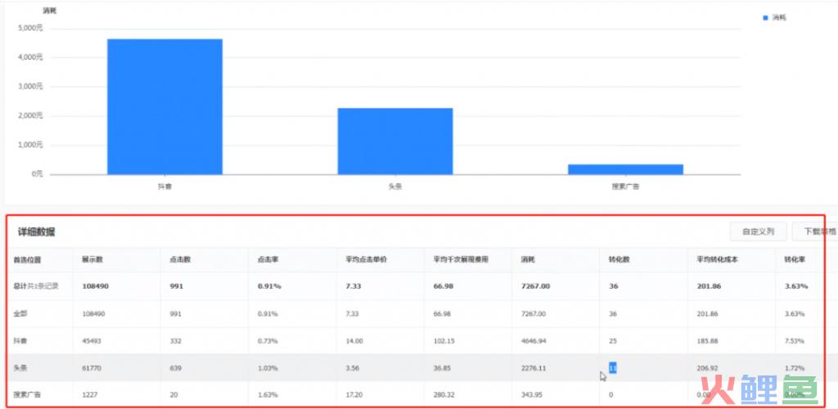Click the 7.53% conversion rate cell
The image size is (838, 409).
(x=794, y=341)
